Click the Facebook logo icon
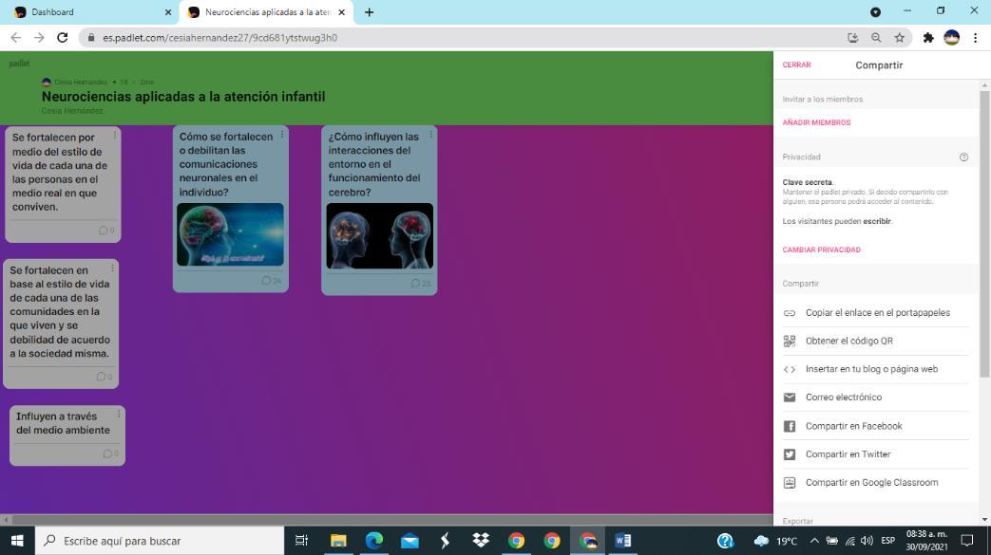991x555 pixels. pyautogui.click(x=790, y=426)
